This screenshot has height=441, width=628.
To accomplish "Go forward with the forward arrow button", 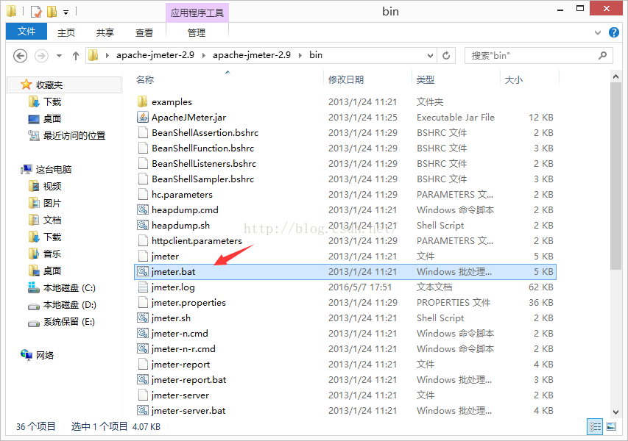I will coord(42,56).
